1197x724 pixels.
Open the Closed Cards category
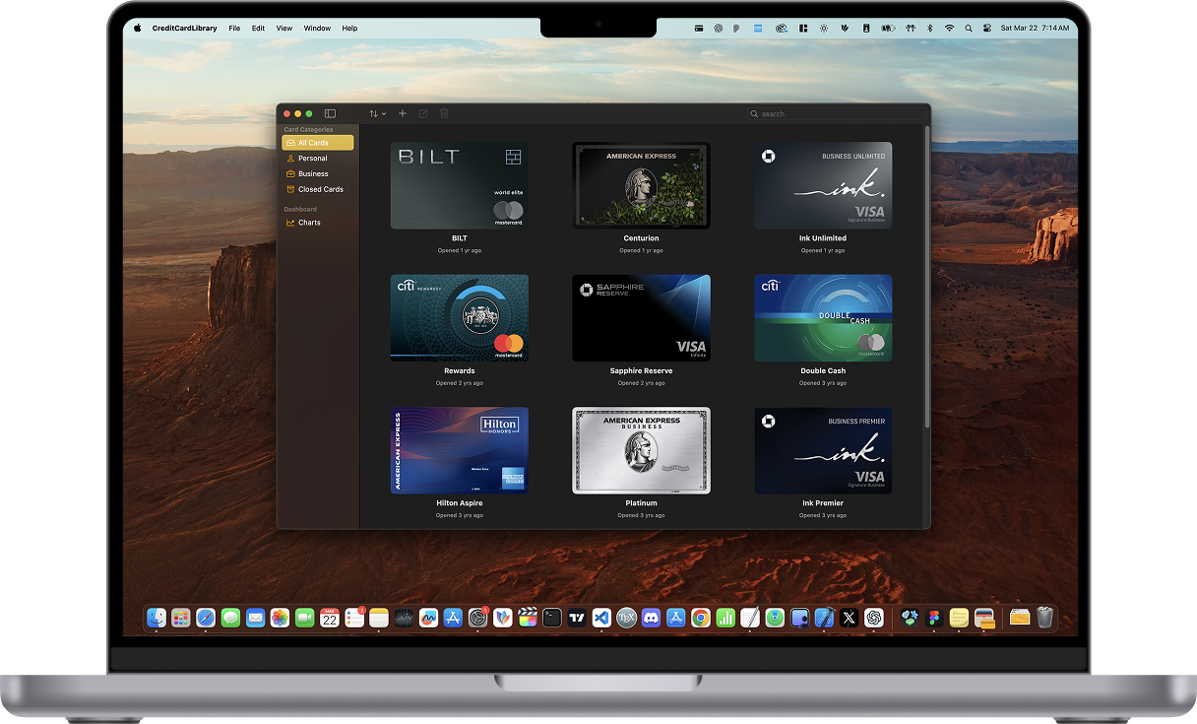pyautogui.click(x=317, y=189)
